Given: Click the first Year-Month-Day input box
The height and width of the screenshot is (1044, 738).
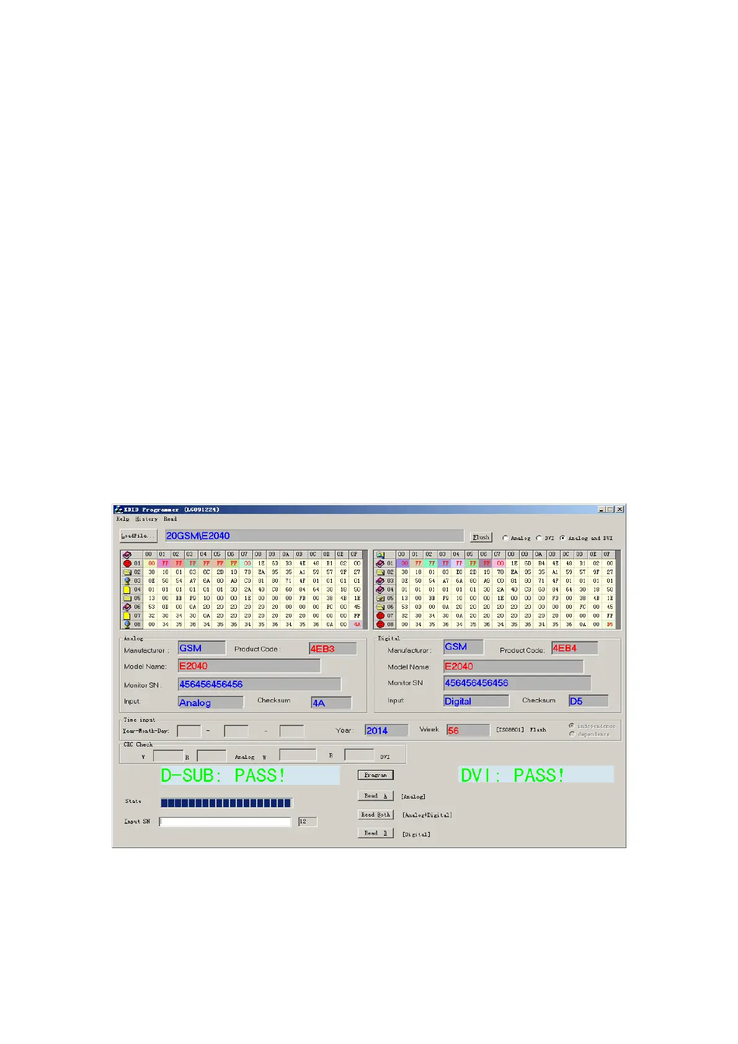Looking at the screenshot, I should (x=189, y=731).
